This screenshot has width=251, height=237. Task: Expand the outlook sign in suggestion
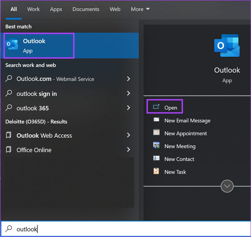(x=129, y=93)
